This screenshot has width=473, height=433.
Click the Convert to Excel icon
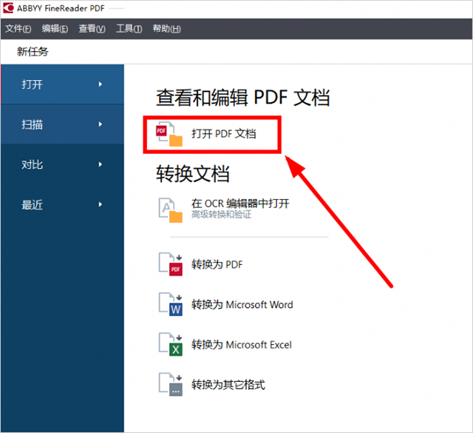coord(171,344)
